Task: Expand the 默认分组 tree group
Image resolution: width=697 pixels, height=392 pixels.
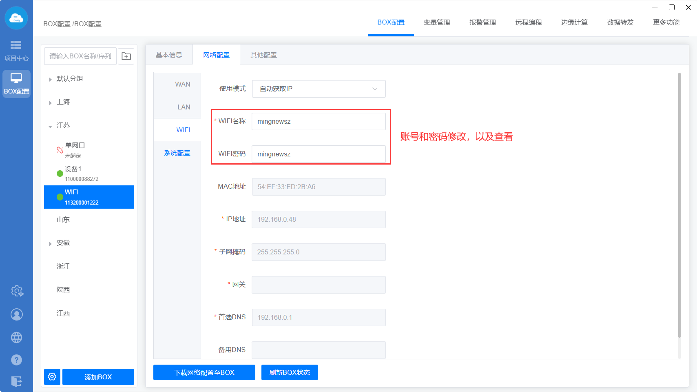Action: tap(50, 79)
